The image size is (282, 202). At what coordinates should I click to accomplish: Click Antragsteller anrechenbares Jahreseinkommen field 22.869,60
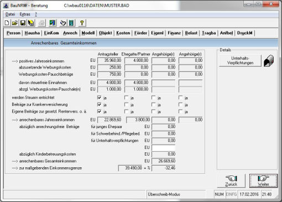tap(109, 120)
